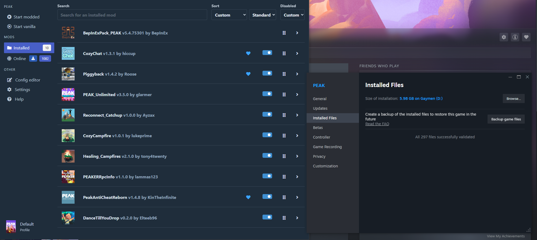Click the drag handle for Piggyback
537x240 pixels.
[x=284, y=74]
